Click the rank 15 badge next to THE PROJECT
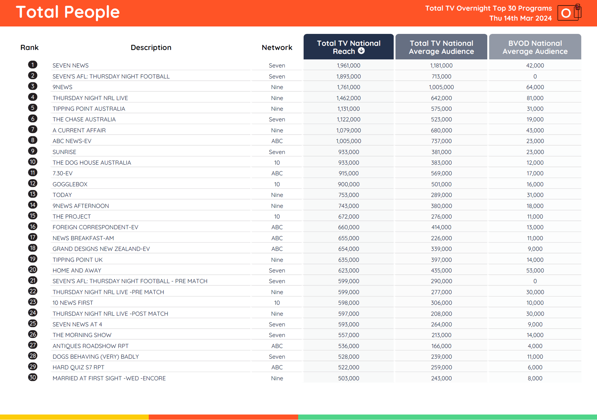Image resolution: width=597 pixels, height=420 pixels. [x=32, y=215]
